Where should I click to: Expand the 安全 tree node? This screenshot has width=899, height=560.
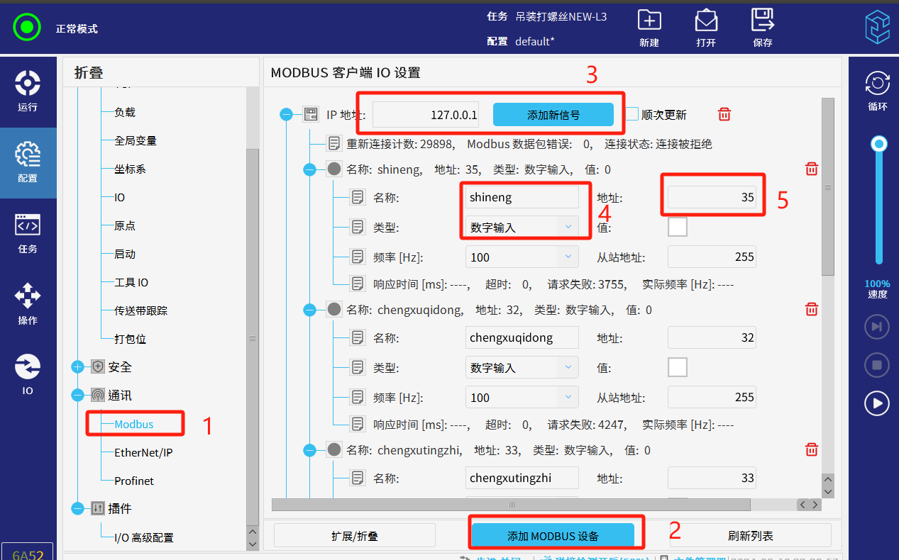[78, 367]
